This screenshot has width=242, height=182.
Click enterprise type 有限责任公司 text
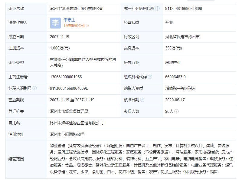tap(83, 62)
